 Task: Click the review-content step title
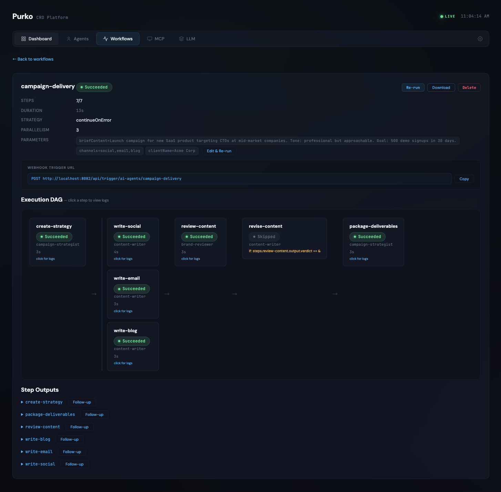point(198,226)
